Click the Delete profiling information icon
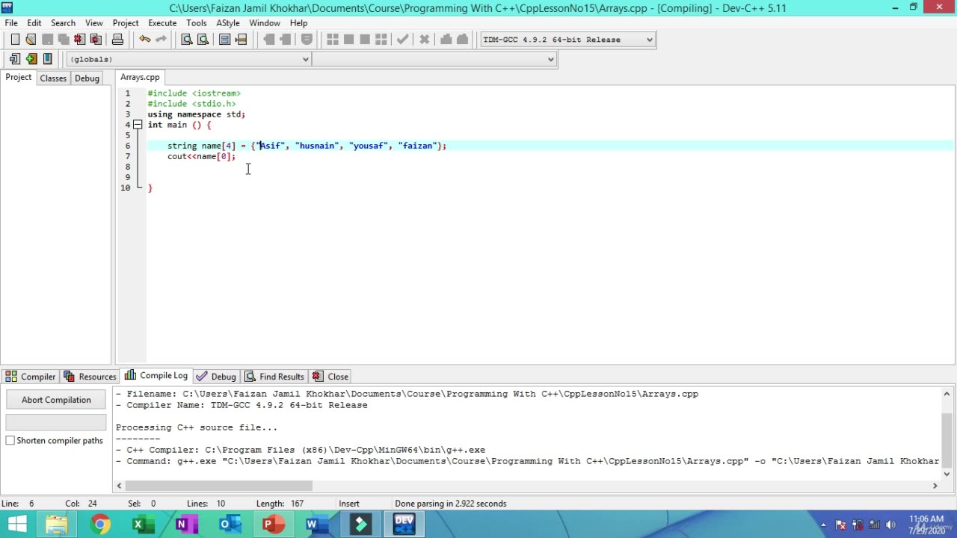The height and width of the screenshot is (538, 957). click(x=462, y=40)
